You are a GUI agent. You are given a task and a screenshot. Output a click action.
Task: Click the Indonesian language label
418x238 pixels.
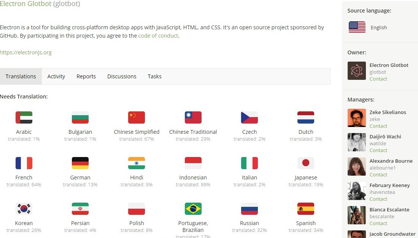point(193,178)
